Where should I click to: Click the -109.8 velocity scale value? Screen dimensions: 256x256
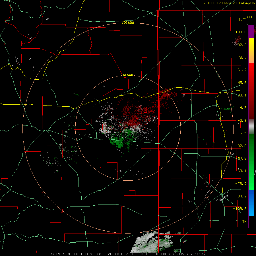[240, 209]
